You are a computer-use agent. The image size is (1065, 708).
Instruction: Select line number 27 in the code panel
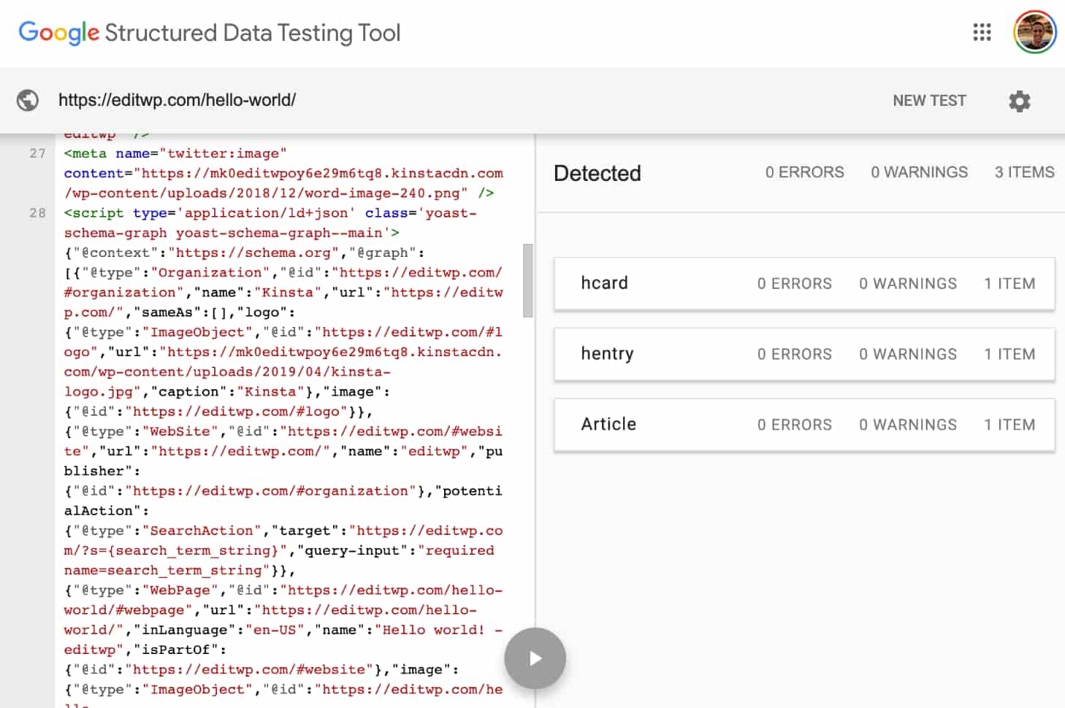pyautogui.click(x=37, y=153)
